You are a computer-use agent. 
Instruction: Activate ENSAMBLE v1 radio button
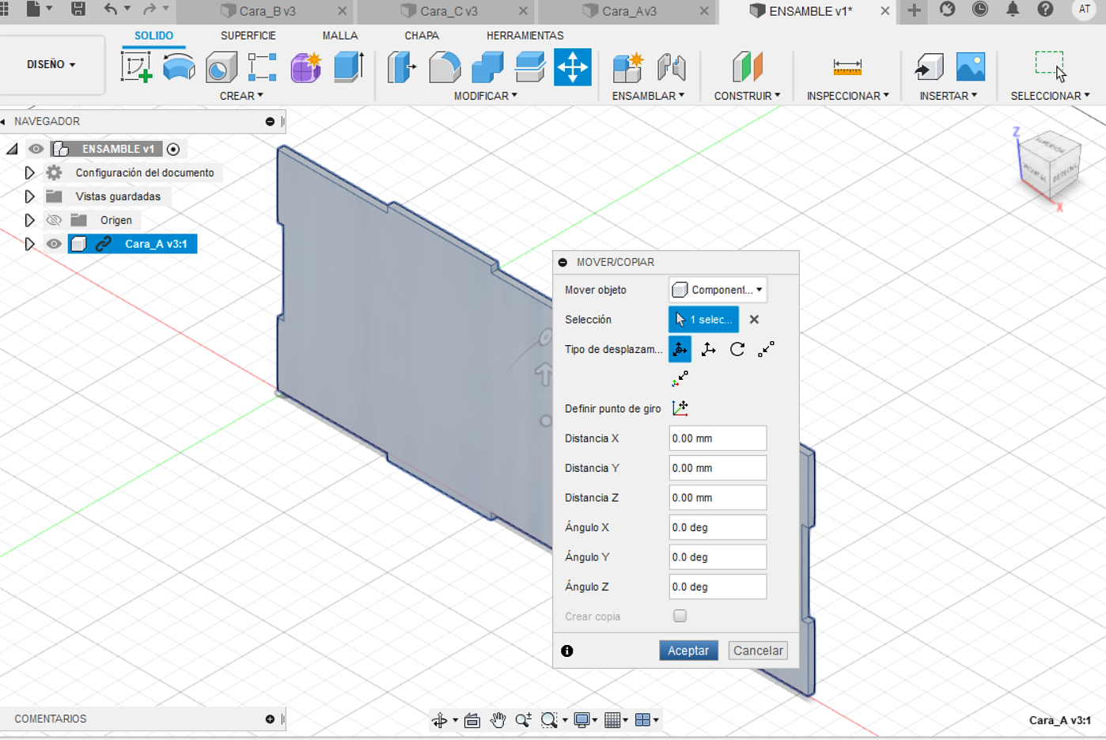pos(173,149)
